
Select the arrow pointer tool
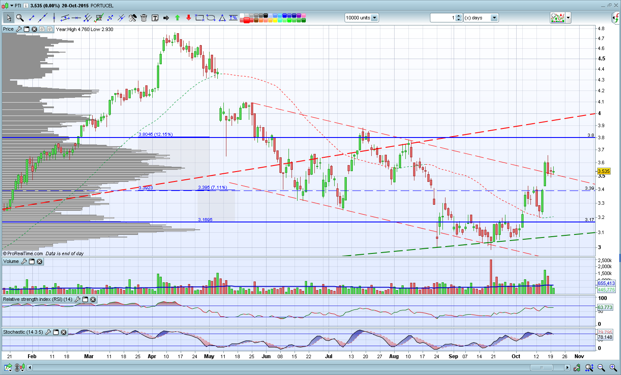pos(9,18)
